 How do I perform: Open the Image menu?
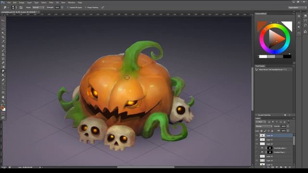point(22,2)
